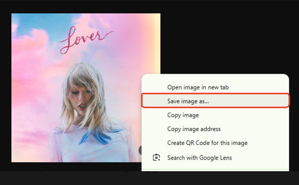Choose Save image as... option
The height and width of the screenshot is (185, 299).
[215, 101]
